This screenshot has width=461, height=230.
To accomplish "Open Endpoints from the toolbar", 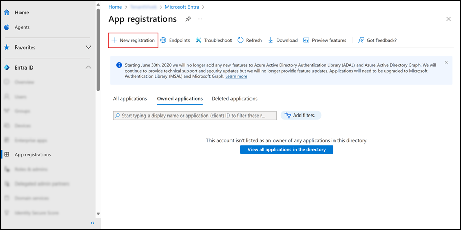I will pyautogui.click(x=175, y=40).
